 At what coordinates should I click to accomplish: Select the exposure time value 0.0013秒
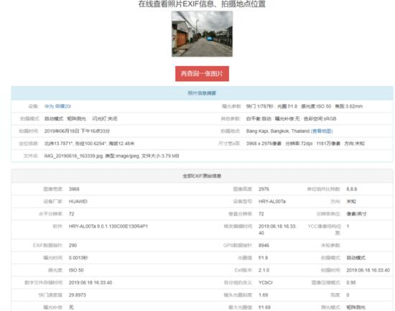click(x=78, y=258)
